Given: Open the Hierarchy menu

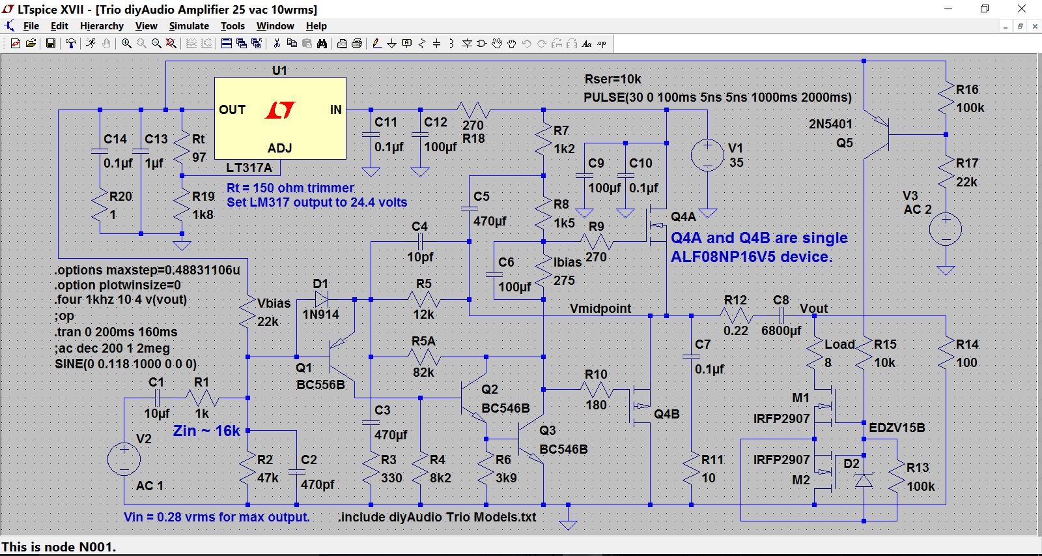Looking at the screenshot, I should tap(102, 26).
